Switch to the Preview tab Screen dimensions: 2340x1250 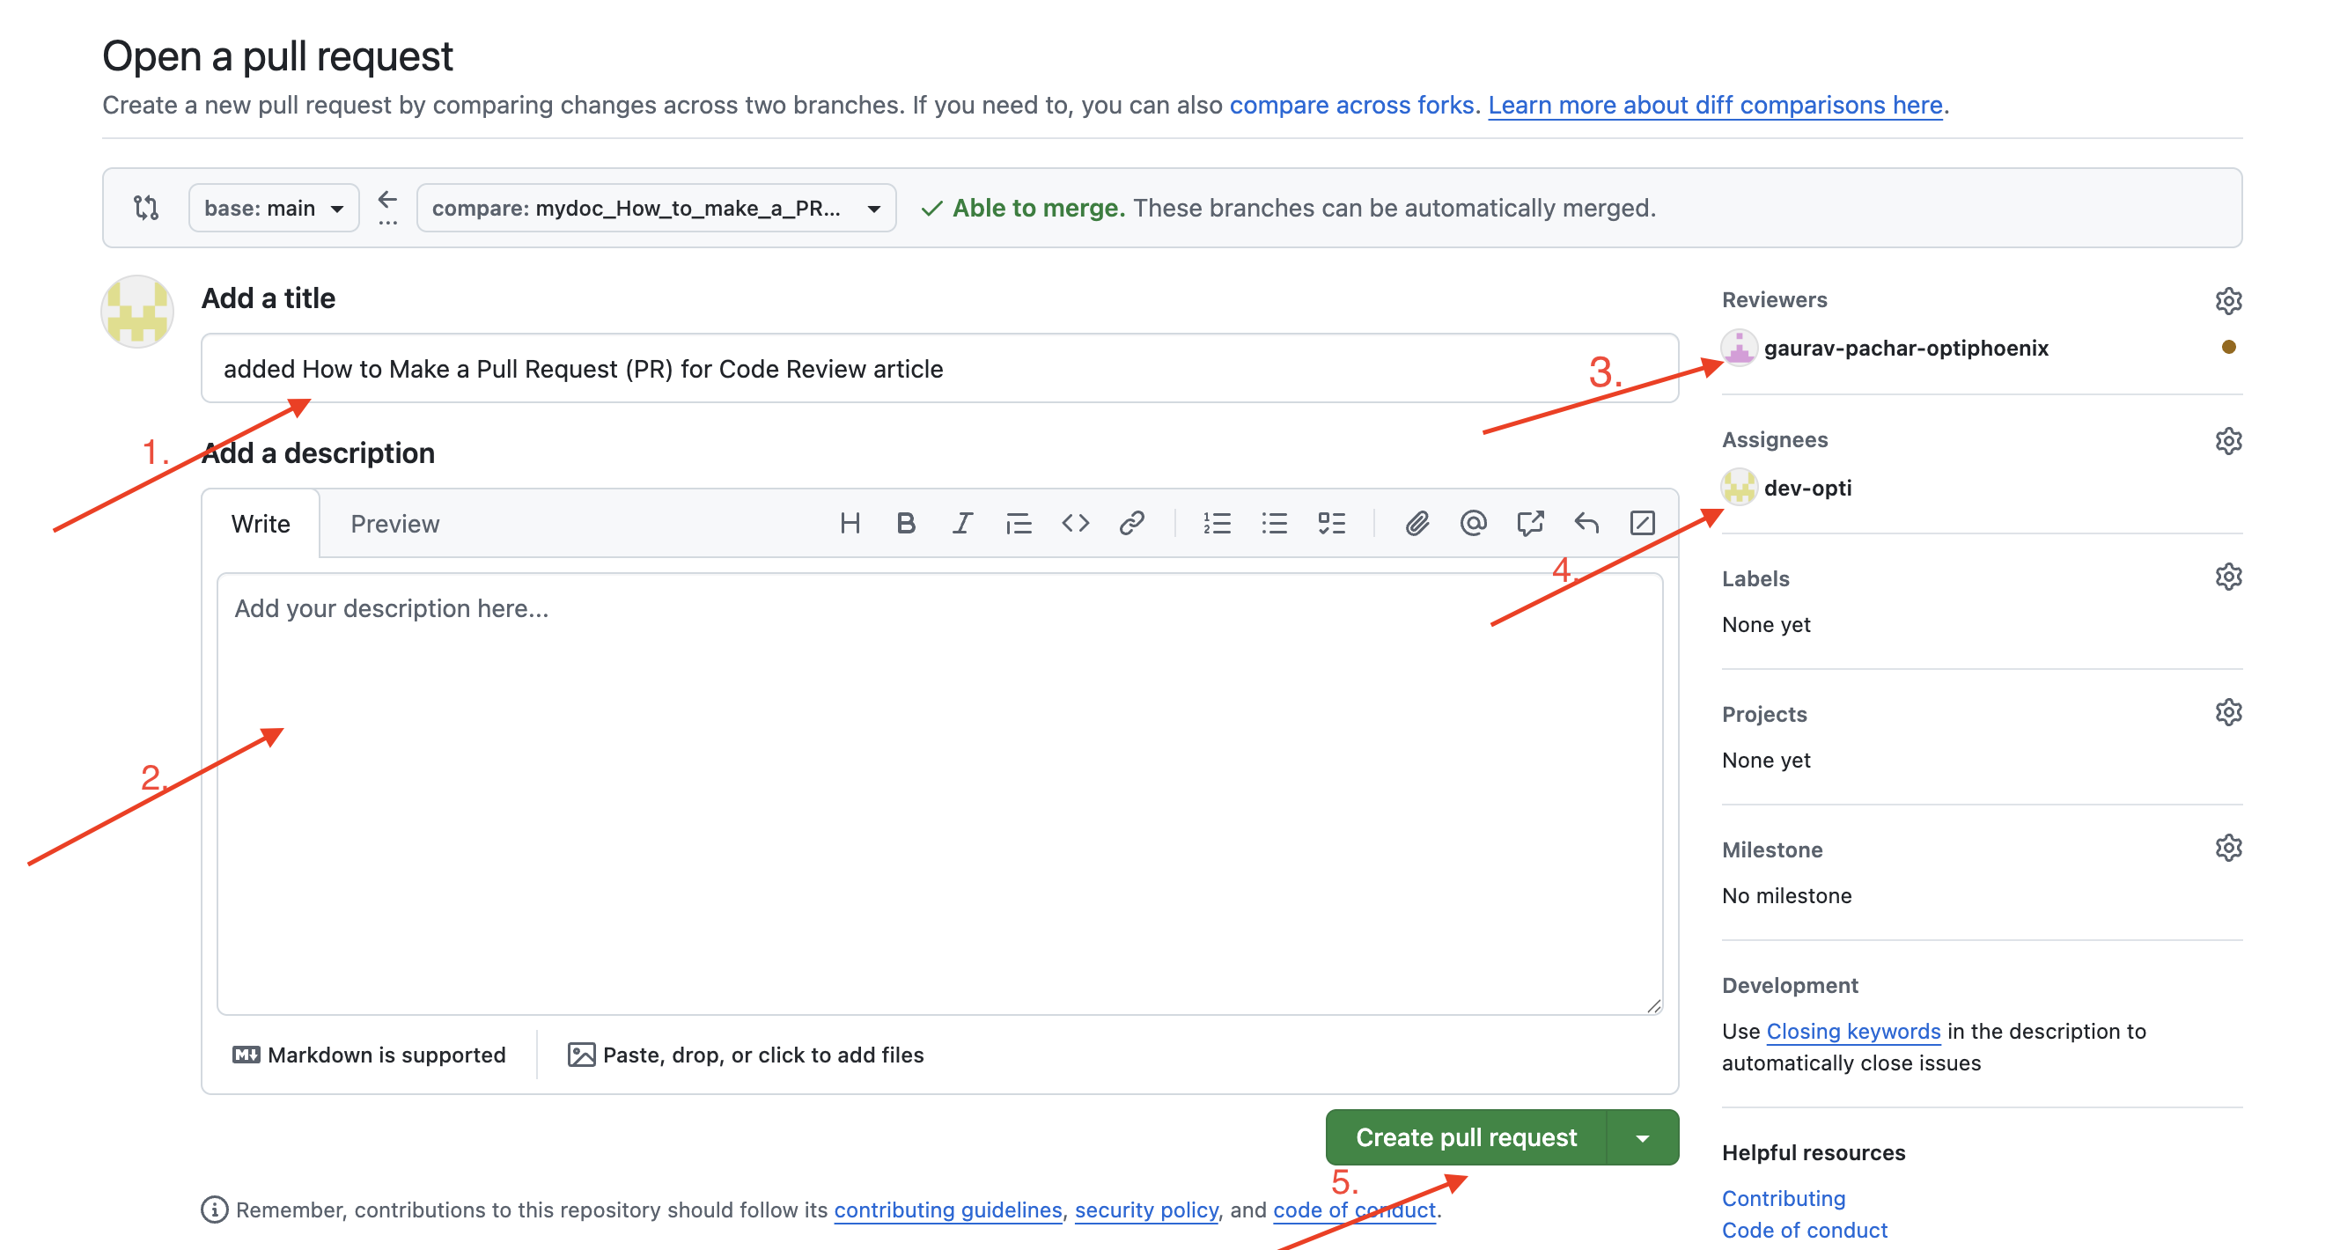tap(394, 524)
